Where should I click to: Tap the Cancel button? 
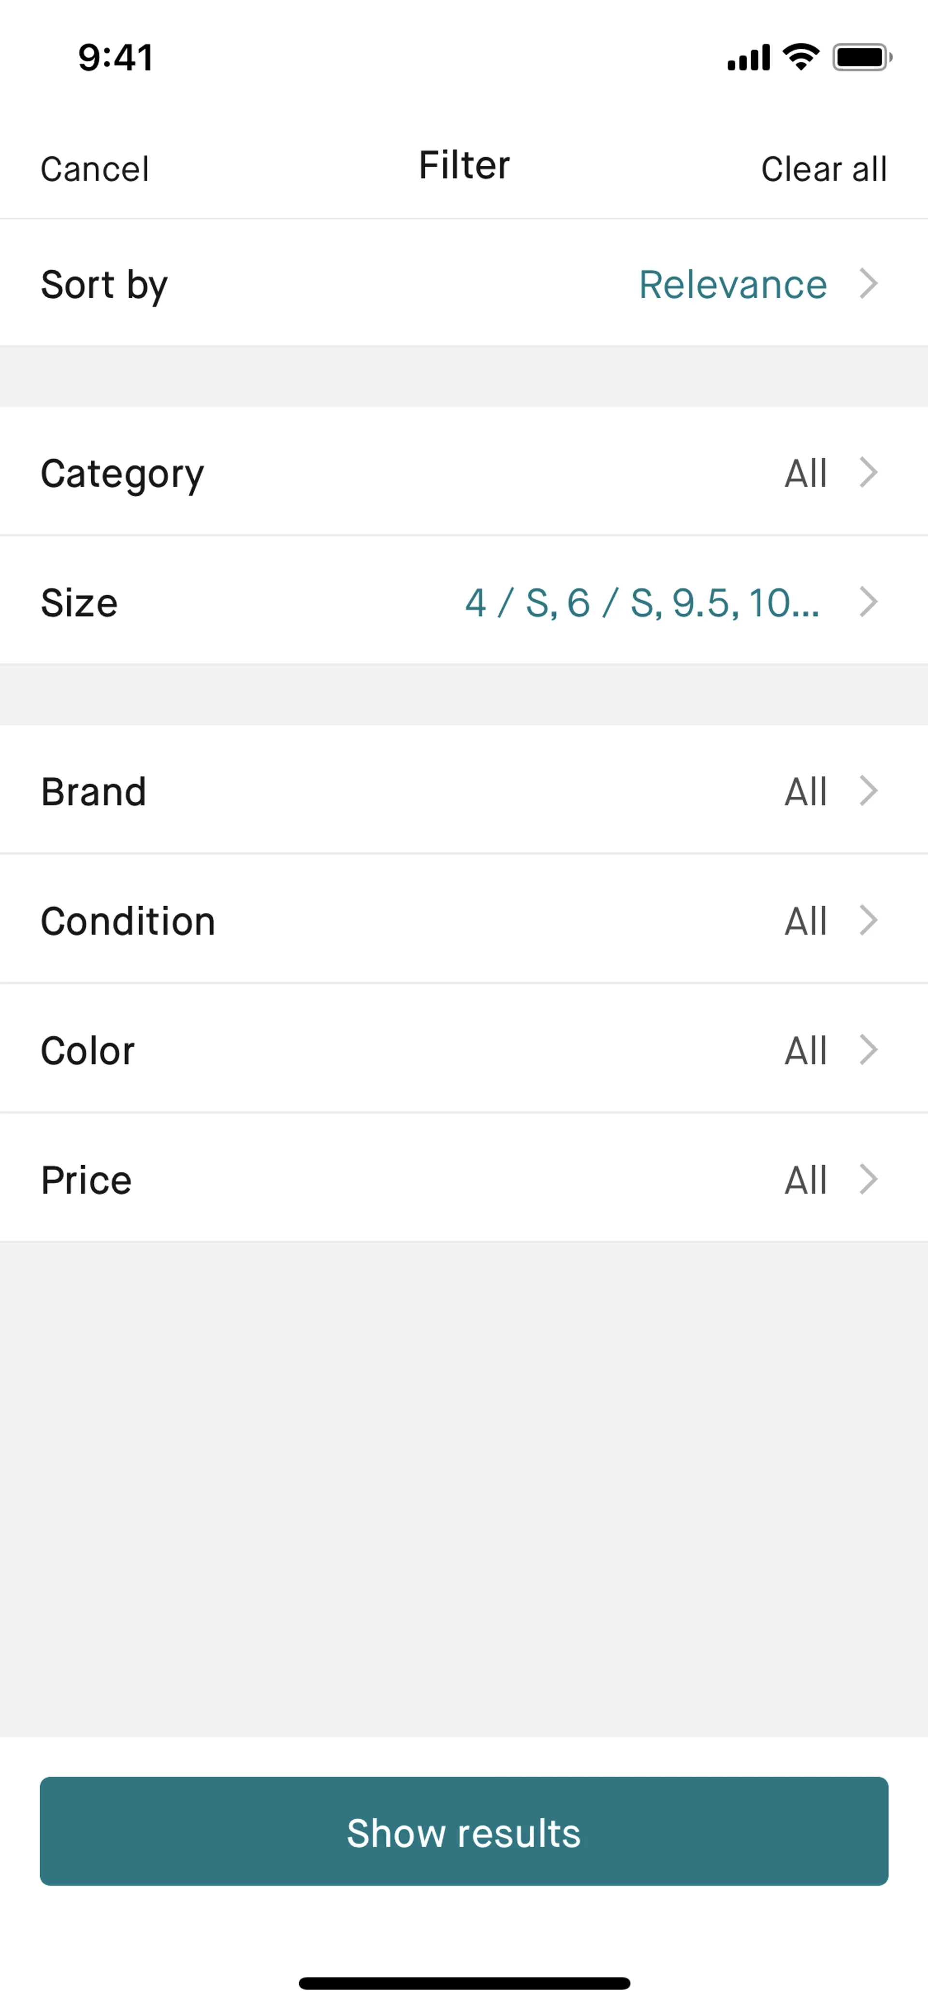tap(94, 169)
